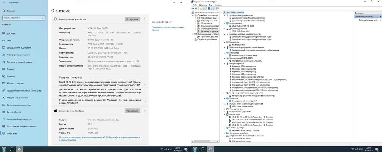The height and width of the screenshot is (152, 382).
Task: Copy Windows specs with lower Копировать button
Action: pos(132,111)
